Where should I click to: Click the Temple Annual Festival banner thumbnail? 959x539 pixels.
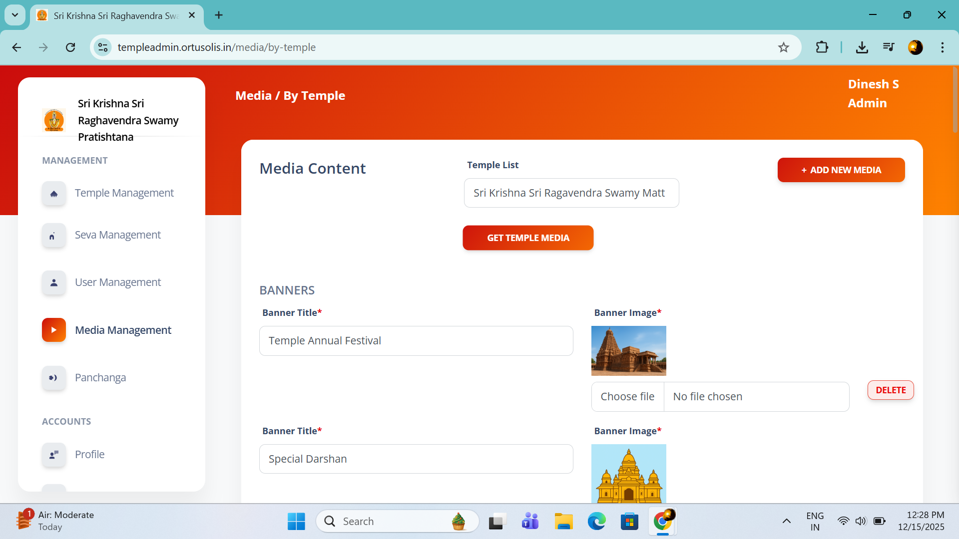click(x=628, y=351)
